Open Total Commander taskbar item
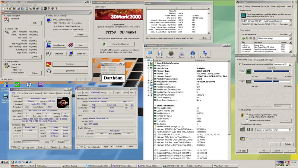The width and height of the screenshot is (298, 168). [x=99, y=166]
